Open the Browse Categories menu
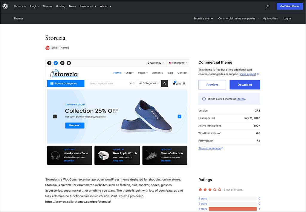This screenshot has height=212, width=306. [x=66, y=83]
